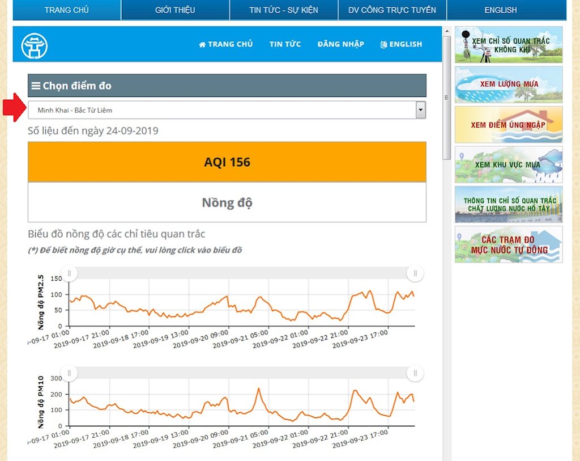Open the Hồ Tây water quality banner
Screen dimensions: 580x461
pyautogui.click(x=509, y=205)
